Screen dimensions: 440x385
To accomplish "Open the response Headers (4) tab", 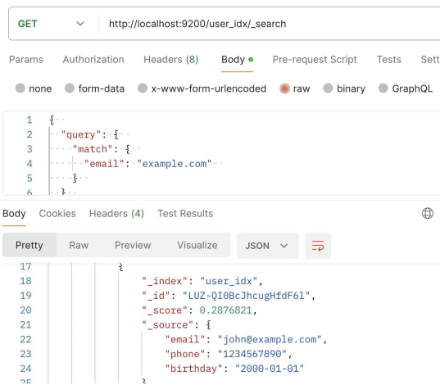I will (116, 214).
